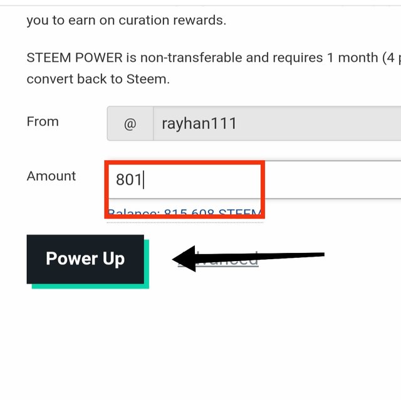Screen dimensions: 401x400
Task: Select the From username field rayhan111
Action: point(277,123)
